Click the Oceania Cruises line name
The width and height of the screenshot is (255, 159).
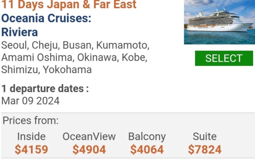point(46,18)
